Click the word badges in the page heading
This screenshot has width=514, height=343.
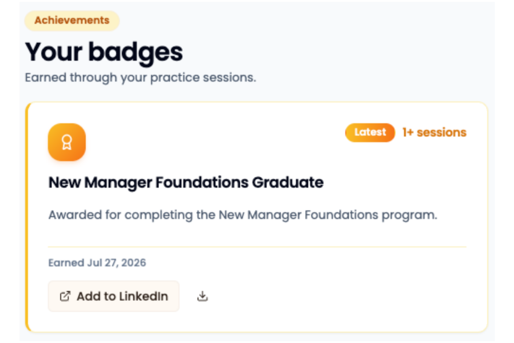pos(136,52)
